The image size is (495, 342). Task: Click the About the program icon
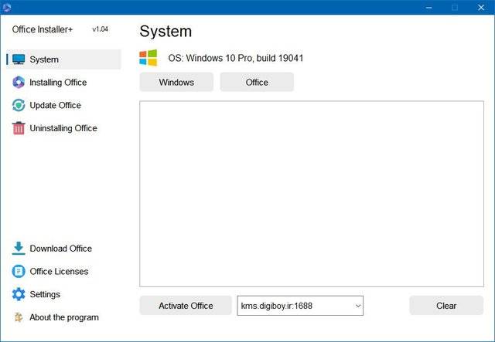pos(19,317)
